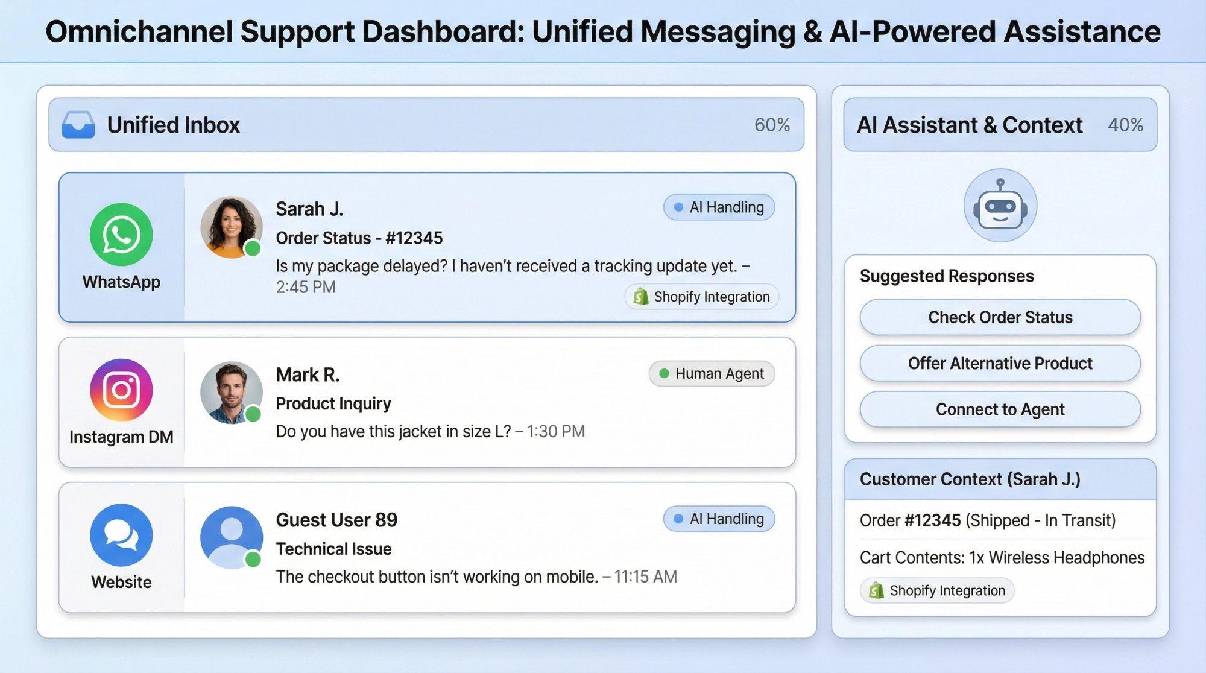Click the Customer Context (Sarah J.) header
The image size is (1206, 673).
click(x=1000, y=479)
